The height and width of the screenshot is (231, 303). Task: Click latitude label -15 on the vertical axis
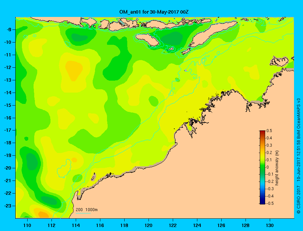pos(8,105)
